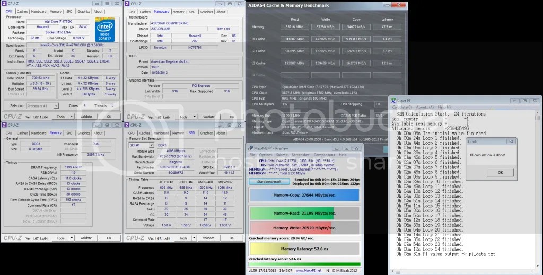
Task: Click Validate in CPU-Z CPU window
Action: pyautogui.click(x=86, y=117)
